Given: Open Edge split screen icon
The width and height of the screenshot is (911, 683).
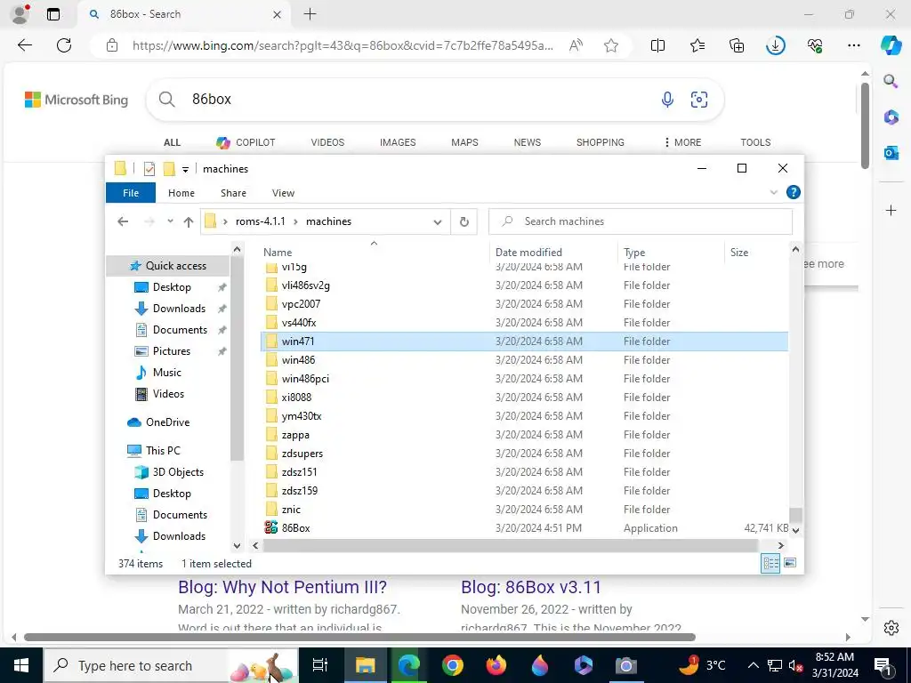Looking at the screenshot, I should tap(657, 45).
